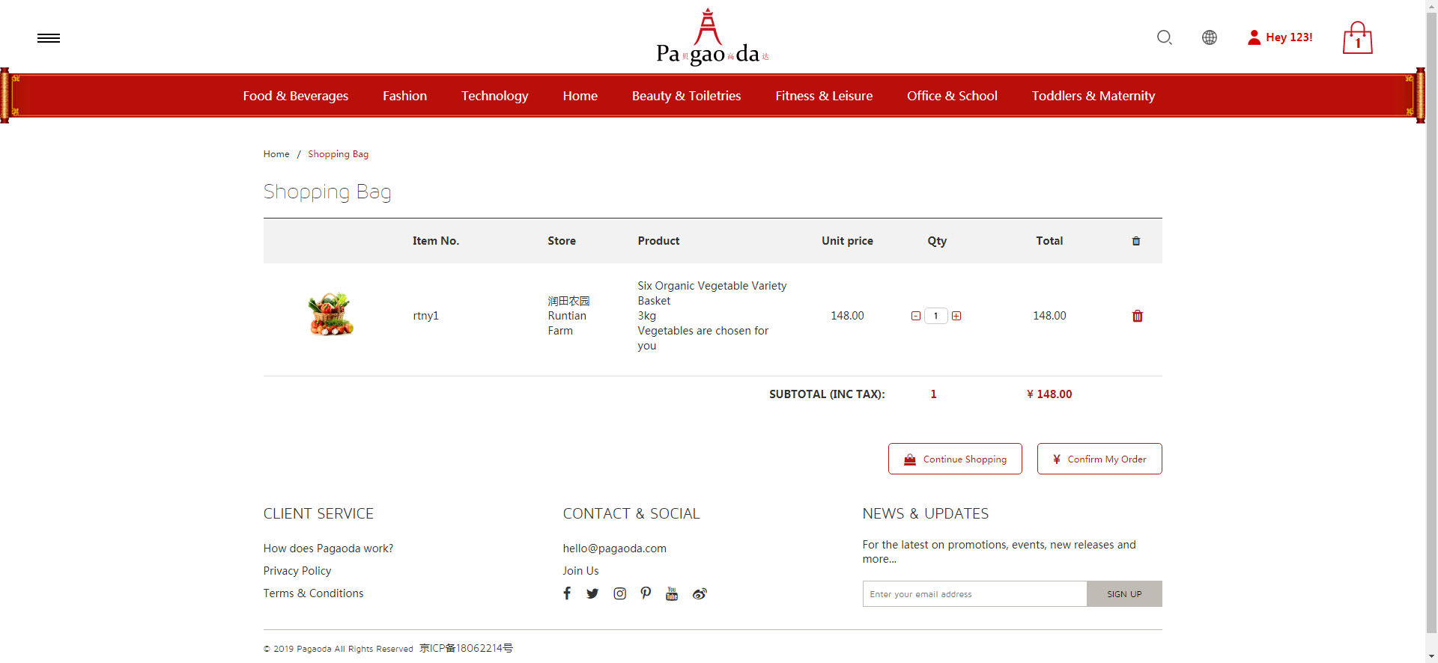Open the Facebook social link
Viewport: 1438px width, 663px height.
(x=567, y=593)
